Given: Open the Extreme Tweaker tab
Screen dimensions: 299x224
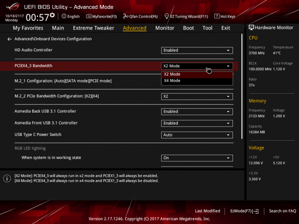Looking at the screenshot, I should (x=94, y=28).
